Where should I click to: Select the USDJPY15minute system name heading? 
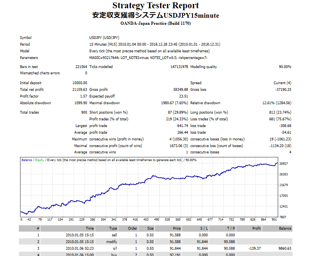pos(156,15)
